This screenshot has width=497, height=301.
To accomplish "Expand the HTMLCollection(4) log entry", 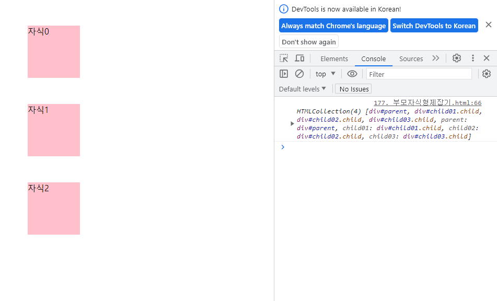I will point(292,123).
